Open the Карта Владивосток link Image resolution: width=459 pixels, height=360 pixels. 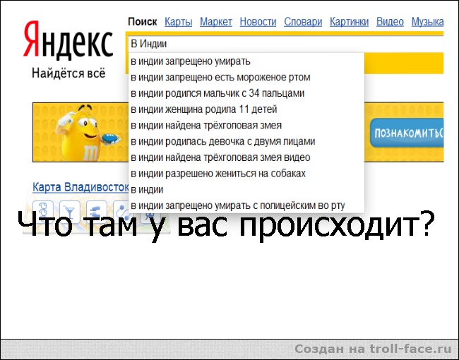[81, 187]
